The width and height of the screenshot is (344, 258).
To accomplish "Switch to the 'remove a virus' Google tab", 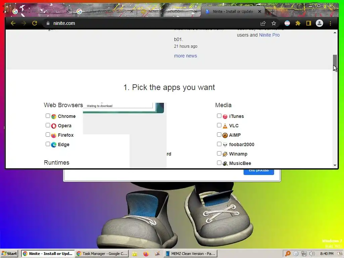I will click(x=41, y=11).
